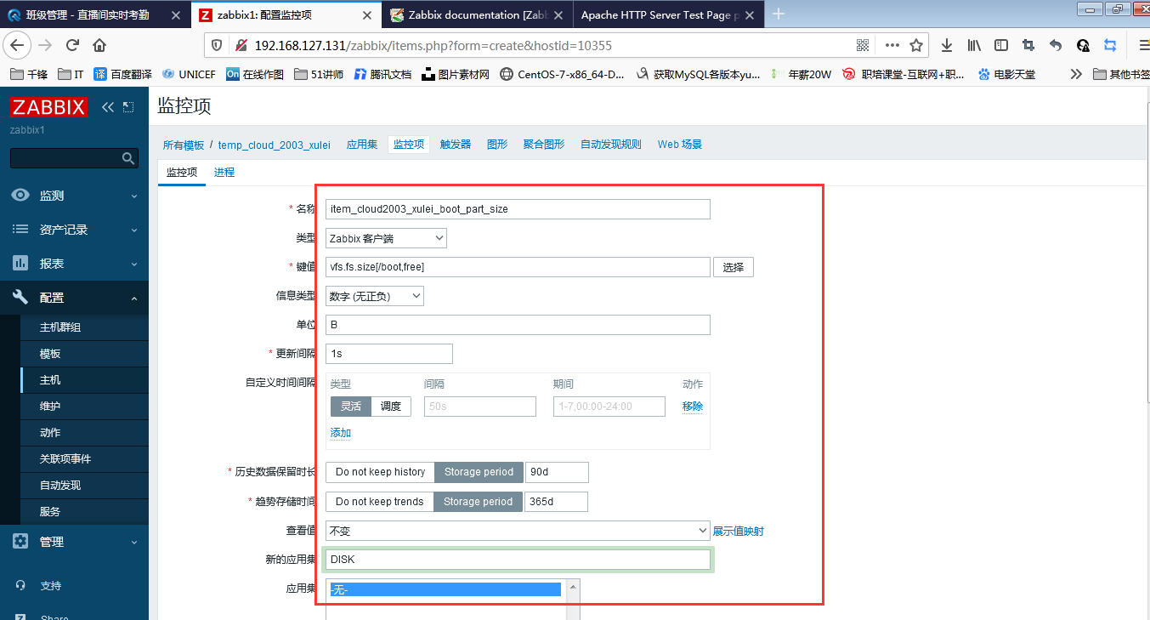Click the eye icon for 监测

(x=20, y=196)
